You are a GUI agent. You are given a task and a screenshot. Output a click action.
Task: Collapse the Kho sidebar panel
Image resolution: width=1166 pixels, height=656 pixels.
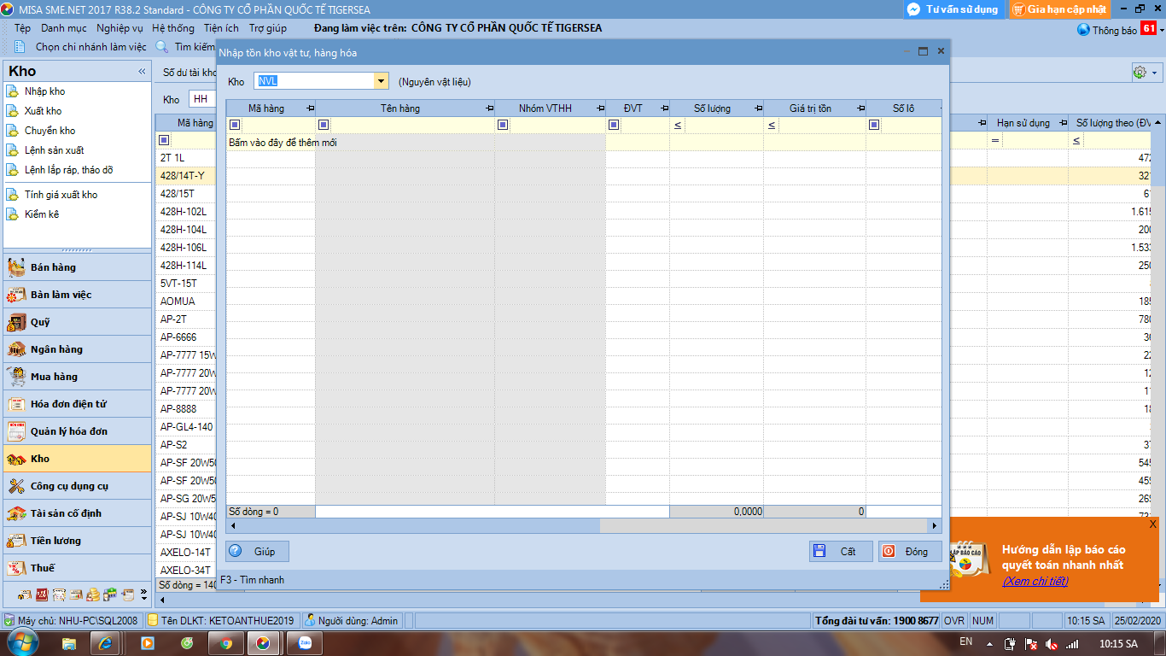click(x=142, y=72)
